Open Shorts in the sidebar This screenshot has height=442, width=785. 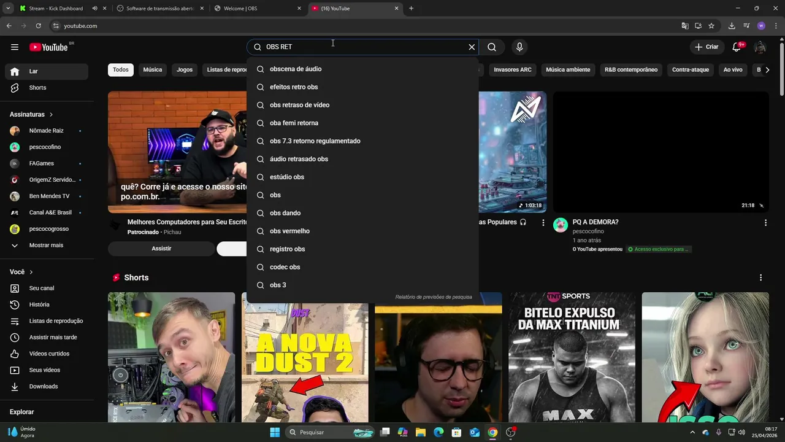47,88
